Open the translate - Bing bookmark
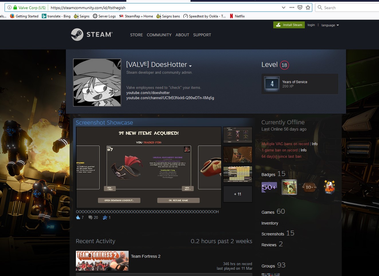Screen dimensions: 379x276 pos(56,16)
